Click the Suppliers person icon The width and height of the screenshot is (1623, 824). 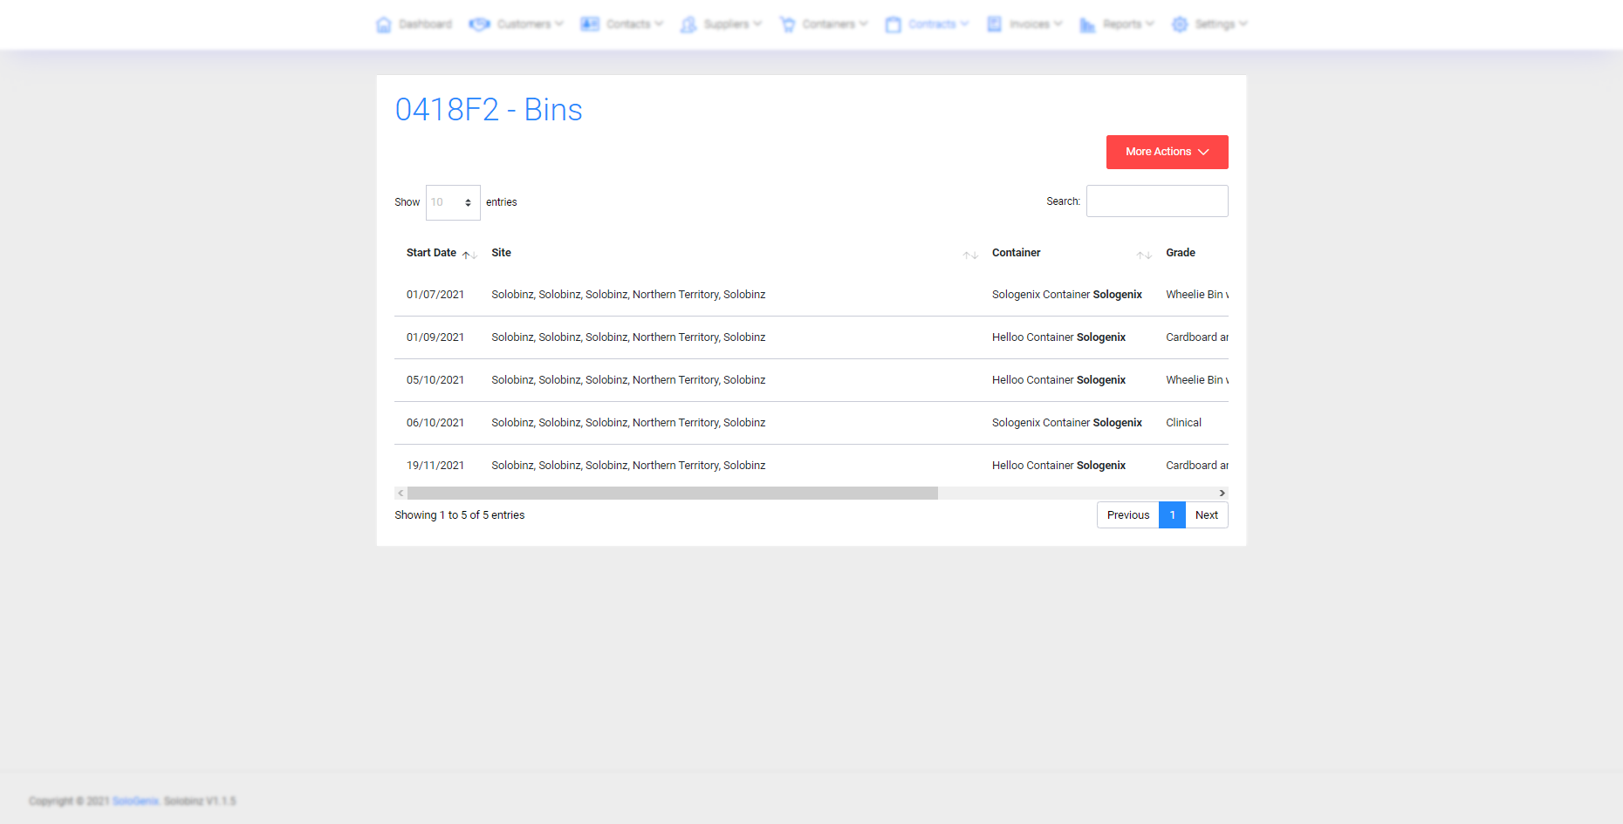pyautogui.click(x=688, y=24)
